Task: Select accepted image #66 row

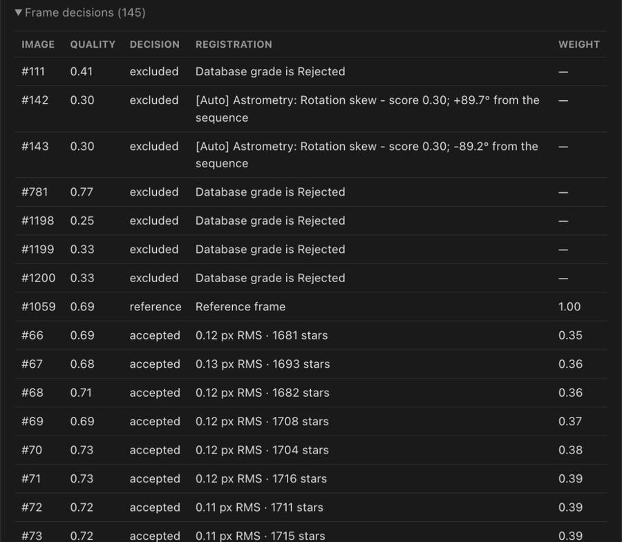Action: pos(310,335)
